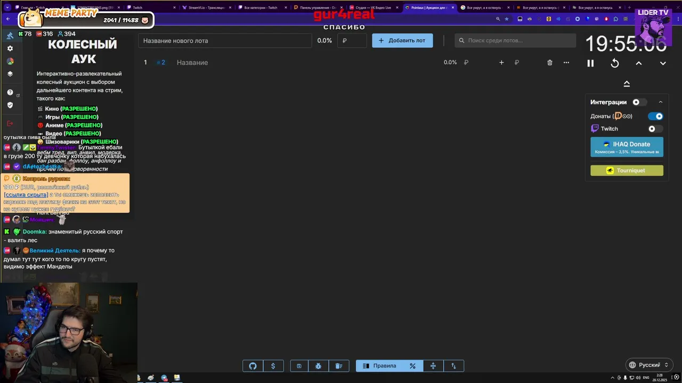Pause the auction timer
The width and height of the screenshot is (682, 383).
coord(590,63)
